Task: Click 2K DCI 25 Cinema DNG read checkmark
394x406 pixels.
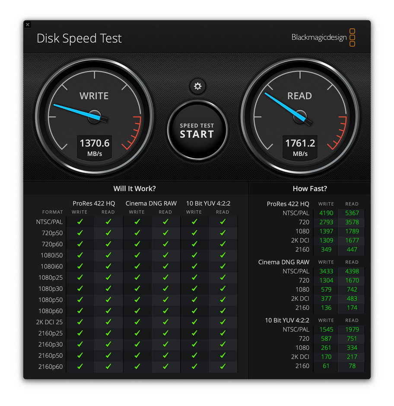Action: 165,322
